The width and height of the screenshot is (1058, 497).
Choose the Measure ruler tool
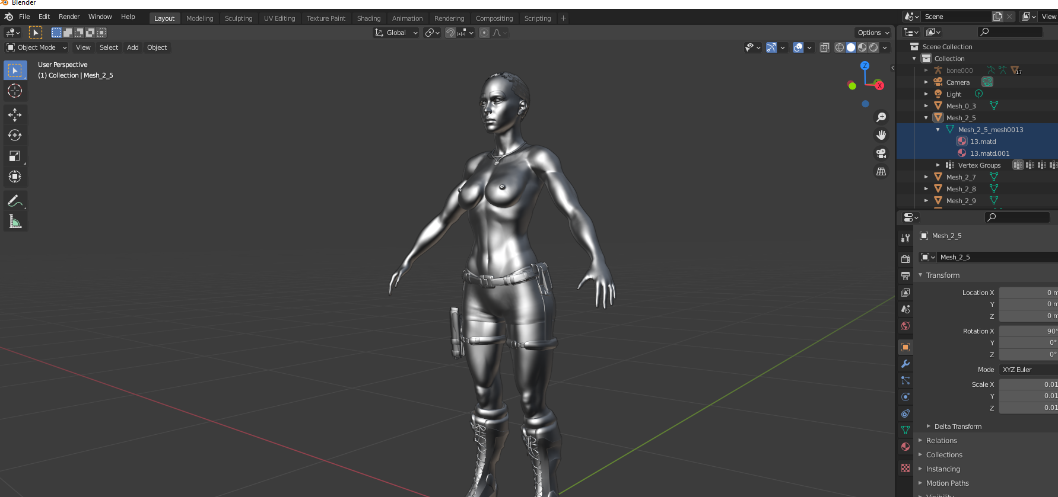pos(15,222)
